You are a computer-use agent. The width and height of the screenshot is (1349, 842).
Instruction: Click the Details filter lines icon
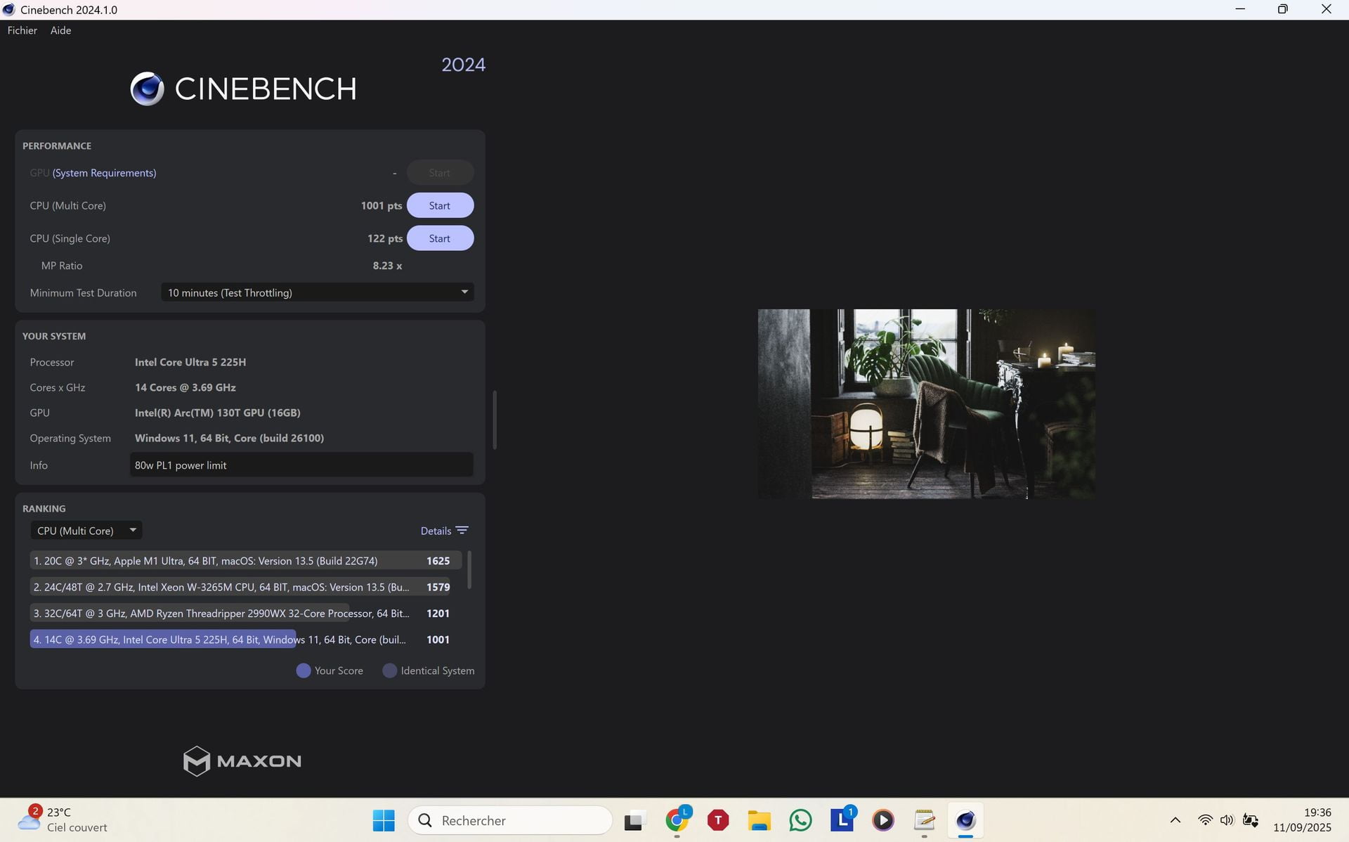point(462,531)
